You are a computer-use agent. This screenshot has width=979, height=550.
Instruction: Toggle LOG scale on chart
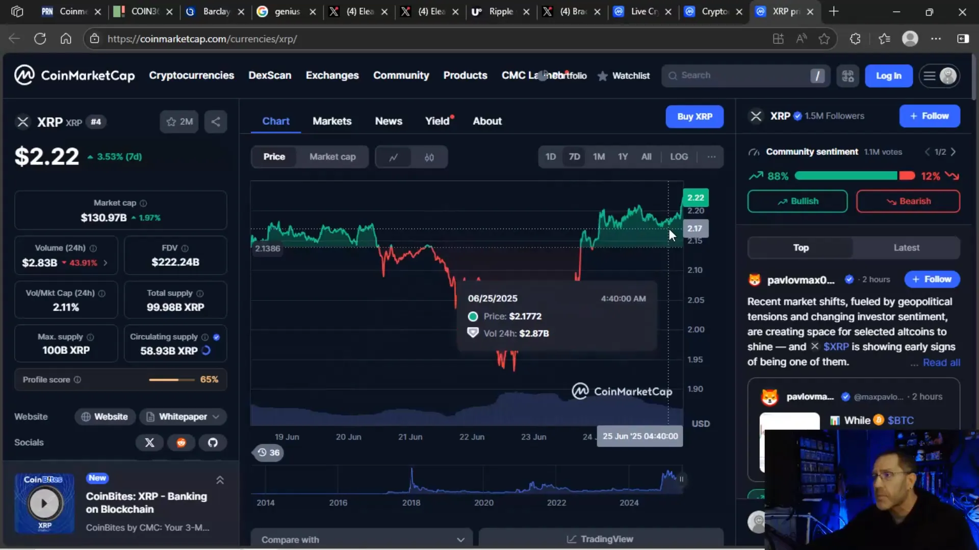(679, 157)
